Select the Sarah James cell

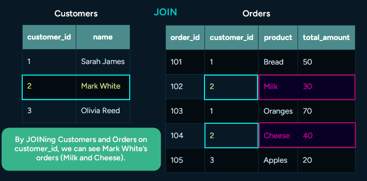coord(103,62)
